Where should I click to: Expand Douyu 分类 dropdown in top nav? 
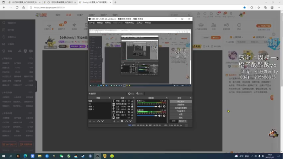click(x=80, y=15)
